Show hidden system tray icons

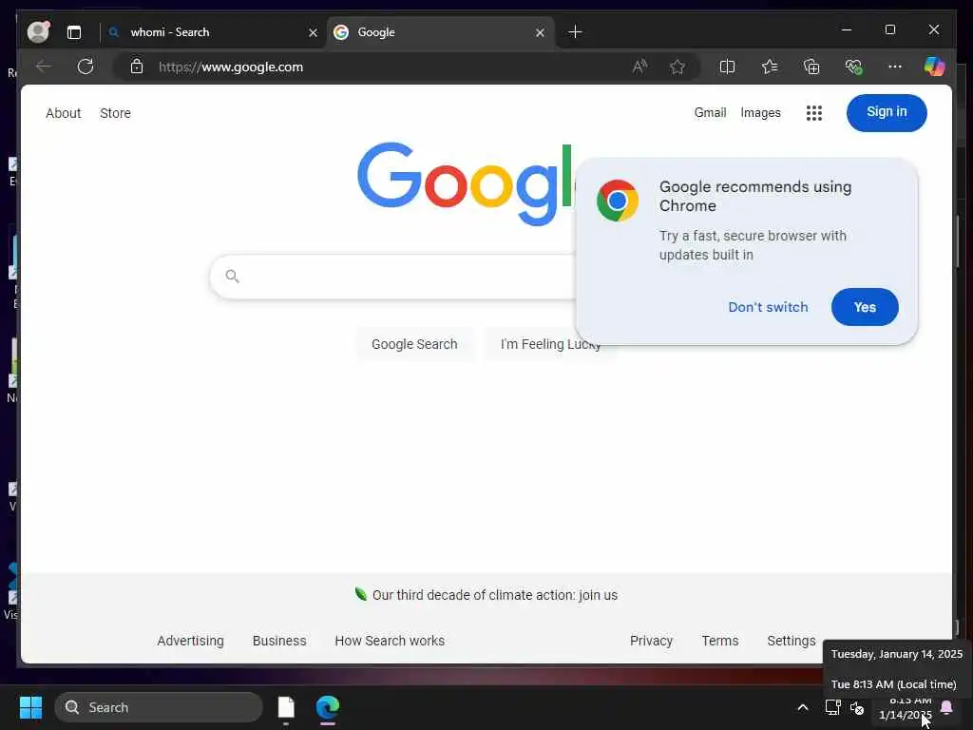(802, 707)
